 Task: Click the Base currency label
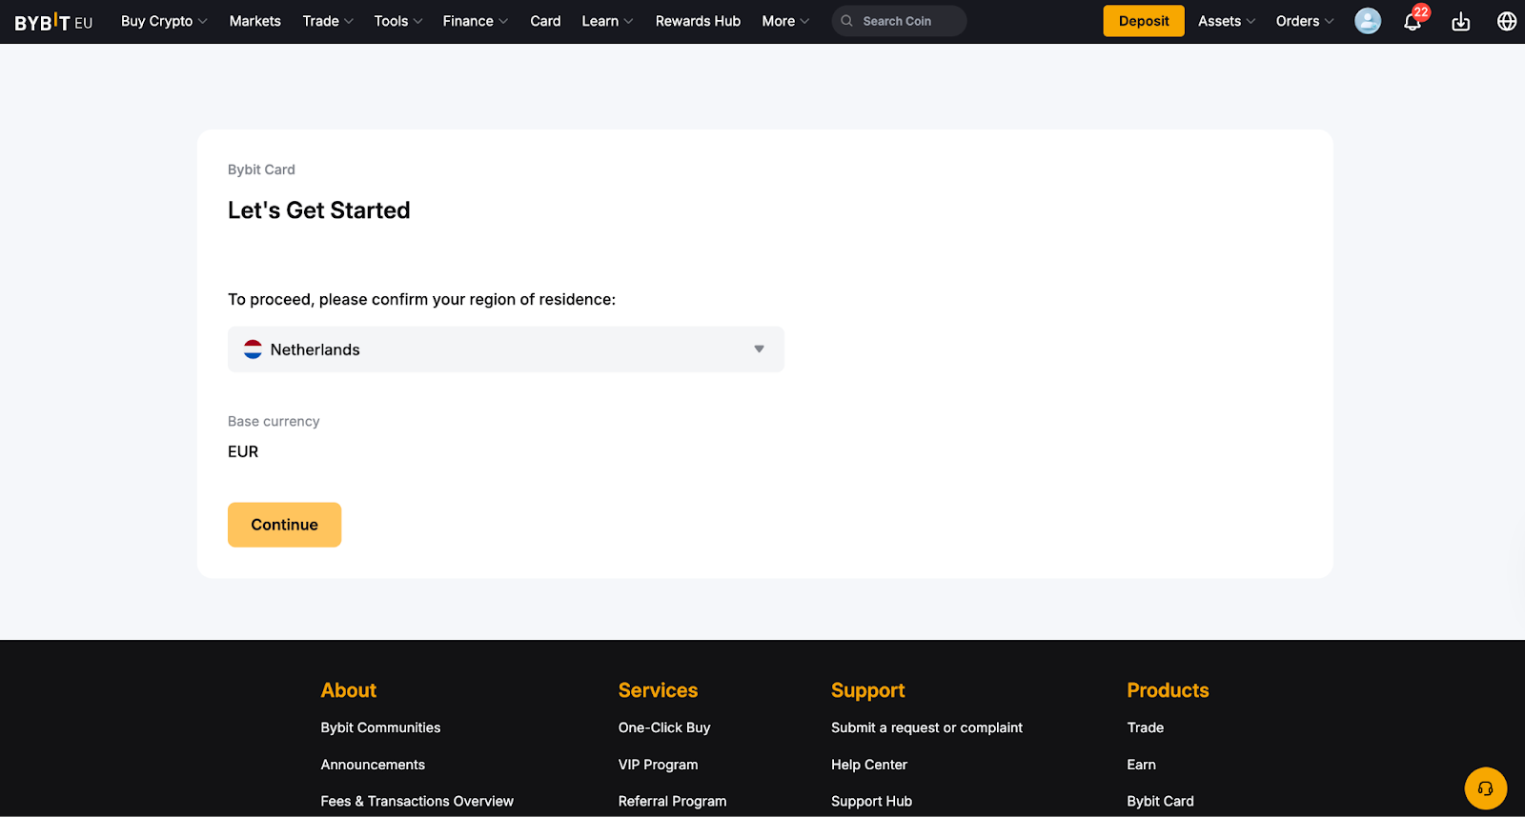tap(274, 421)
